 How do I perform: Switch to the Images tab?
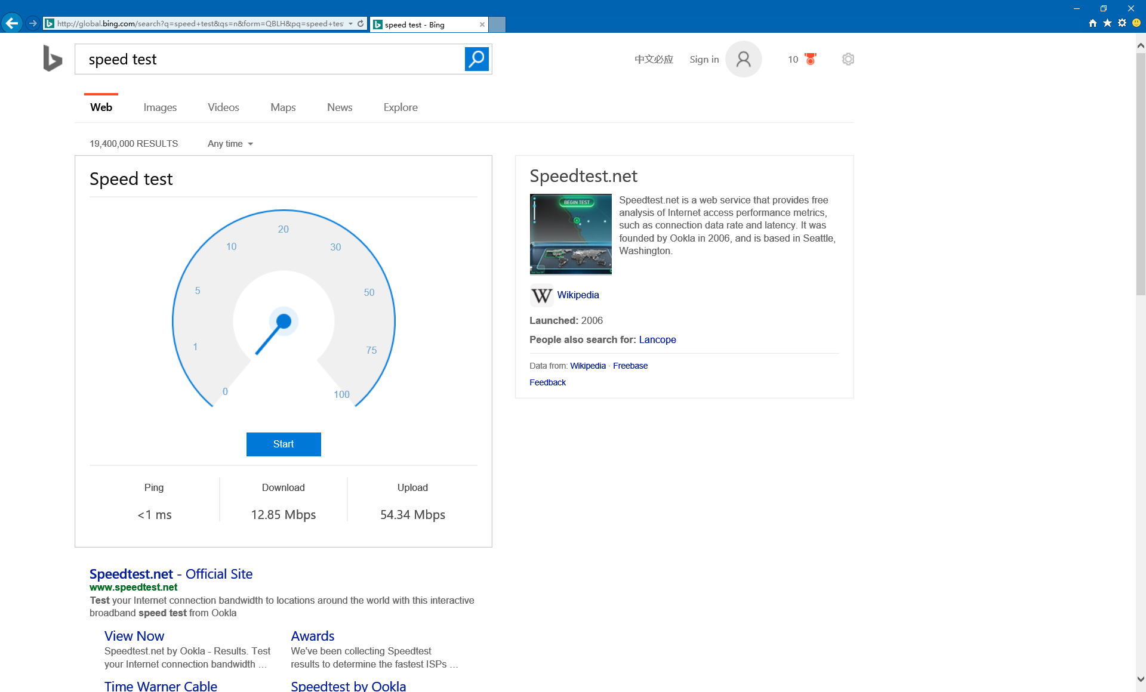pos(160,107)
